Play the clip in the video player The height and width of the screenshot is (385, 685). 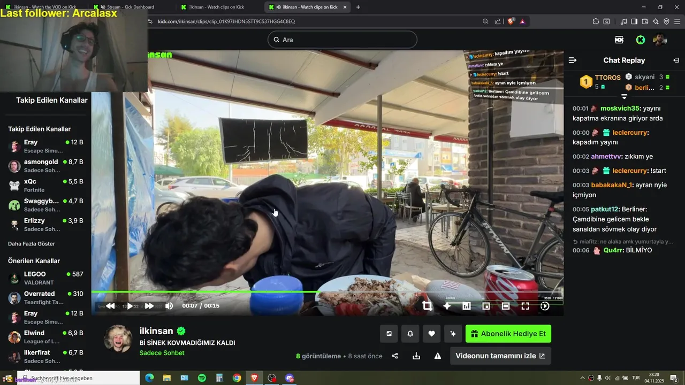[130, 306]
